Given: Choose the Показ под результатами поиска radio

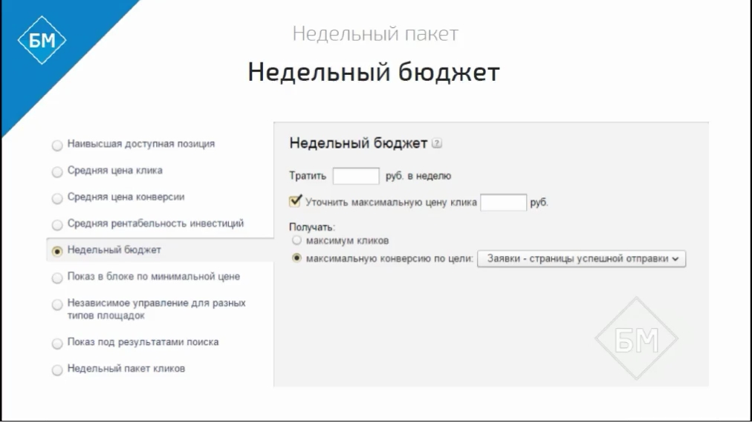Looking at the screenshot, I should (x=57, y=344).
